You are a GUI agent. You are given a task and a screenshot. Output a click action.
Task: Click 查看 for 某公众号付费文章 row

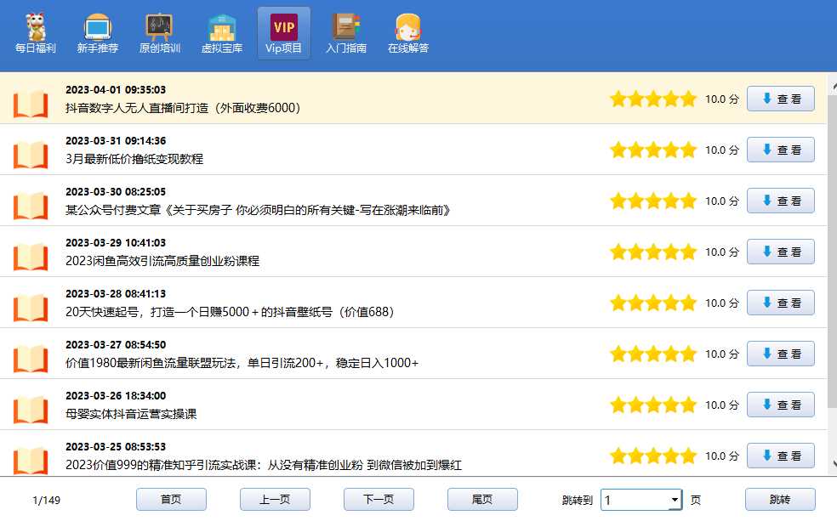(780, 201)
